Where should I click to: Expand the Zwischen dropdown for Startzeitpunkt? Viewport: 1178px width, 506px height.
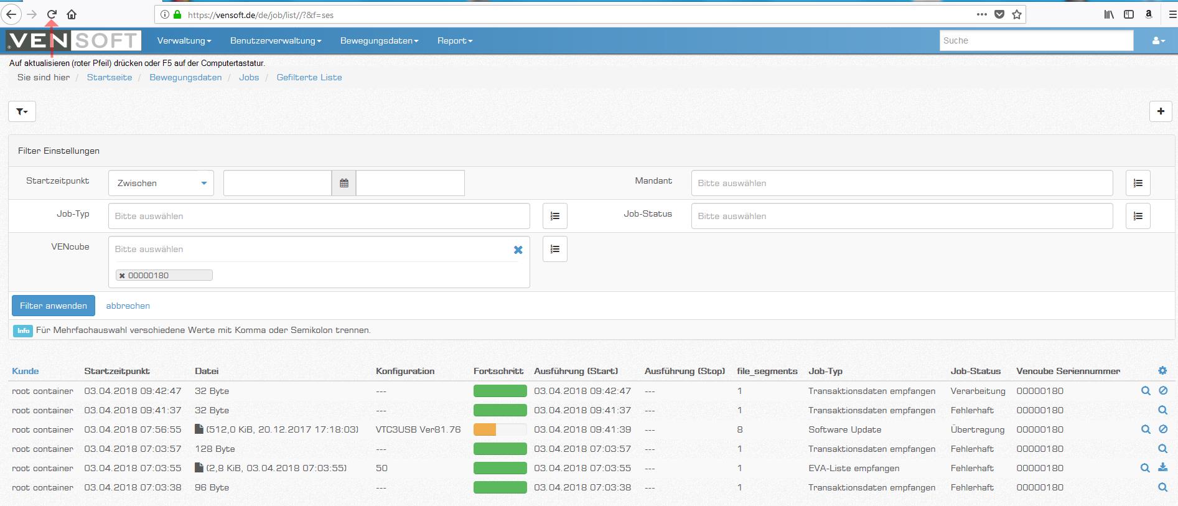tap(161, 183)
